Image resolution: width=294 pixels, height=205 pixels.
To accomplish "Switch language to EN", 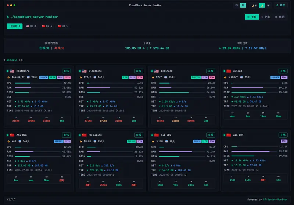I will coord(237,5).
